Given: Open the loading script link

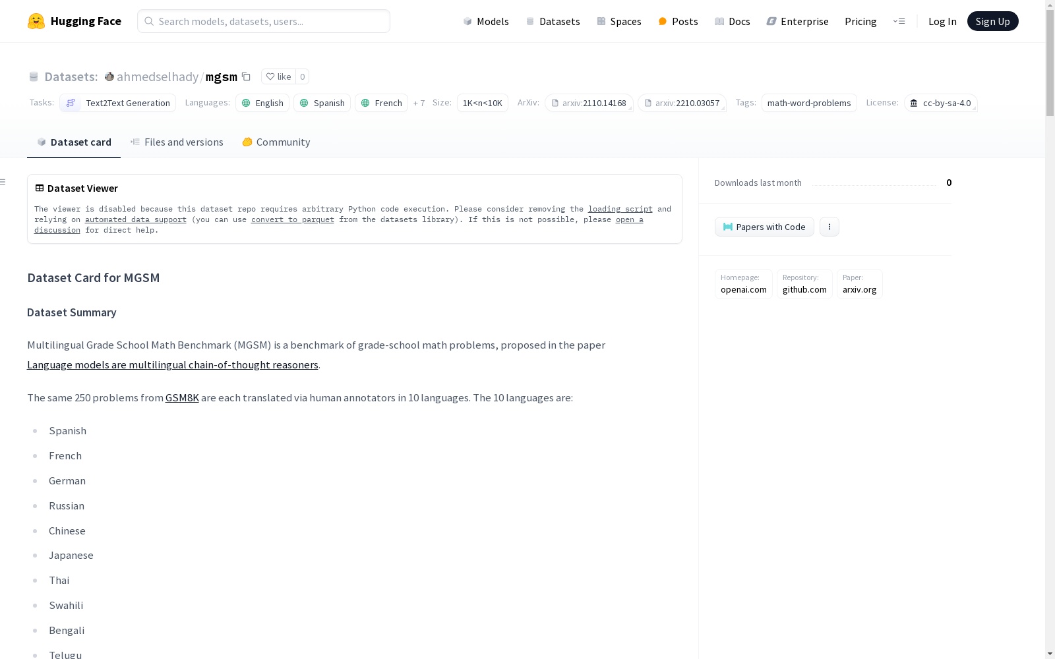Looking at the screenshot, I should click(x=620, y=209).
